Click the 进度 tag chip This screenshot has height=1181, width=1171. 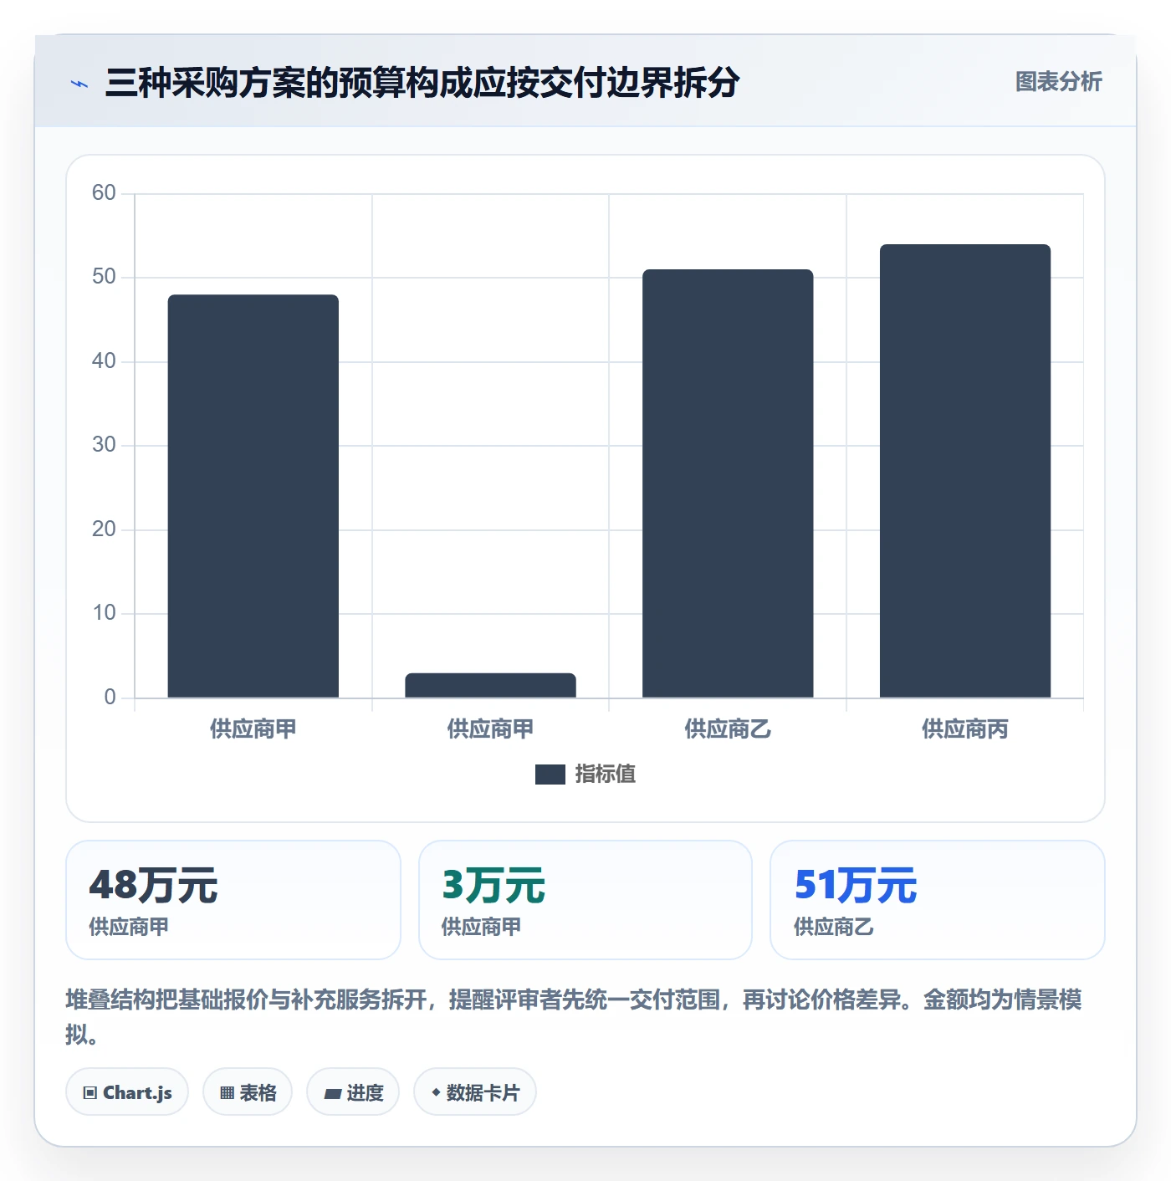click(353, 1092)
